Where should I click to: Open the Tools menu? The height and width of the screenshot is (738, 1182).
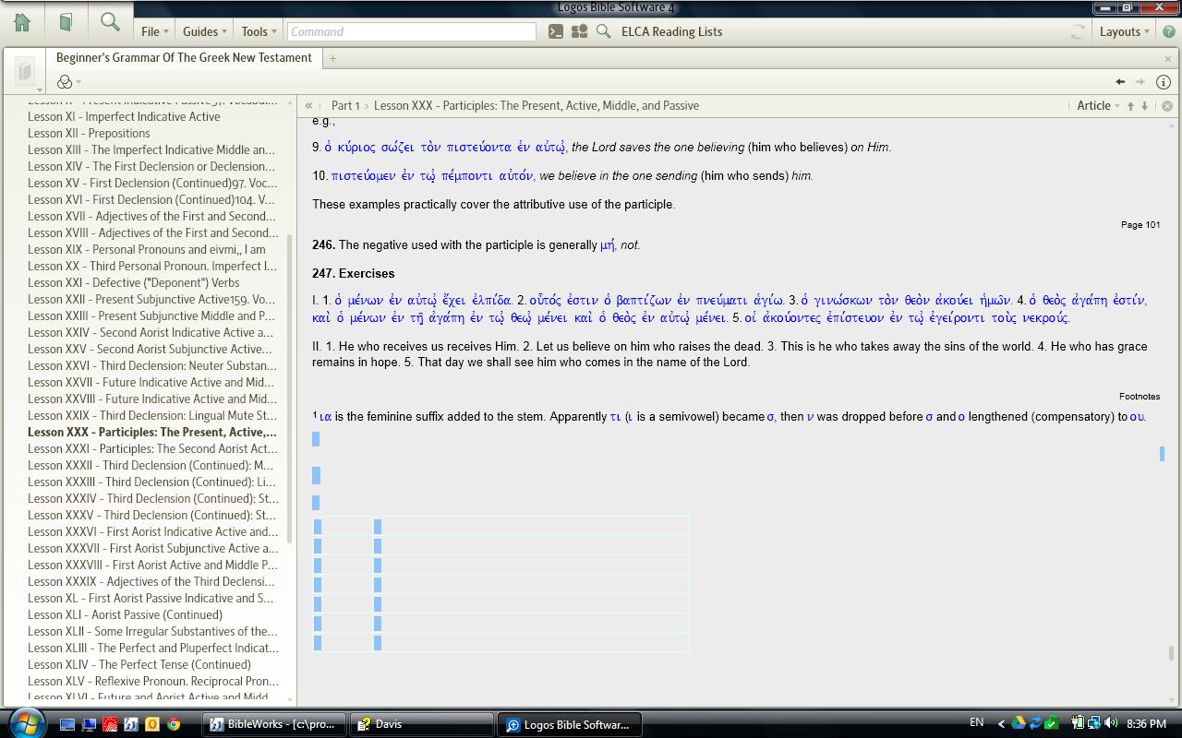click(259, 31)
